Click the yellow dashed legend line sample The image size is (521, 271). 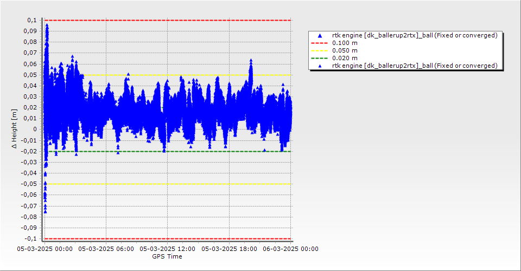[x=319, y=51]
